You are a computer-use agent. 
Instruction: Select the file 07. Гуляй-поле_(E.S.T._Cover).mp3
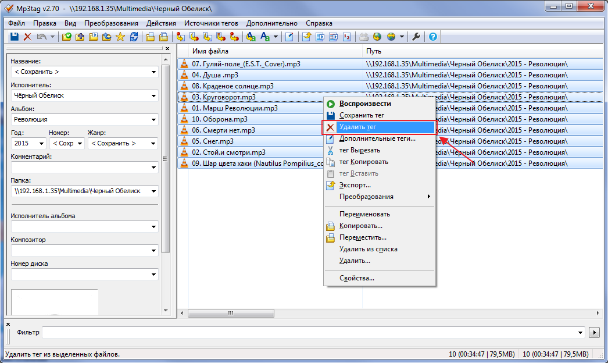(246, 64)
